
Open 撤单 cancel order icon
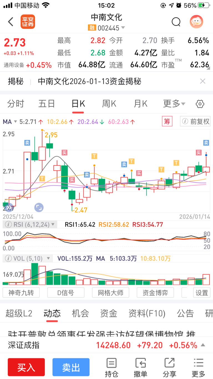click(x=141, y=367)
